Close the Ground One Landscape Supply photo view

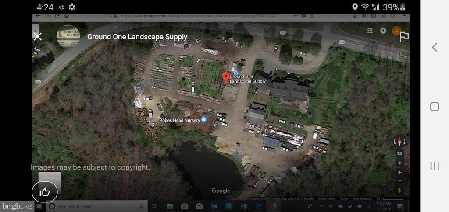click(x=38, y=37)
